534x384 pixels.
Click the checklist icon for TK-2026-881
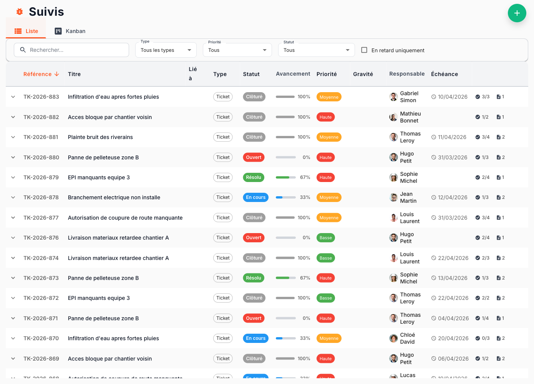pyautogui.click(x=478, y=137)
